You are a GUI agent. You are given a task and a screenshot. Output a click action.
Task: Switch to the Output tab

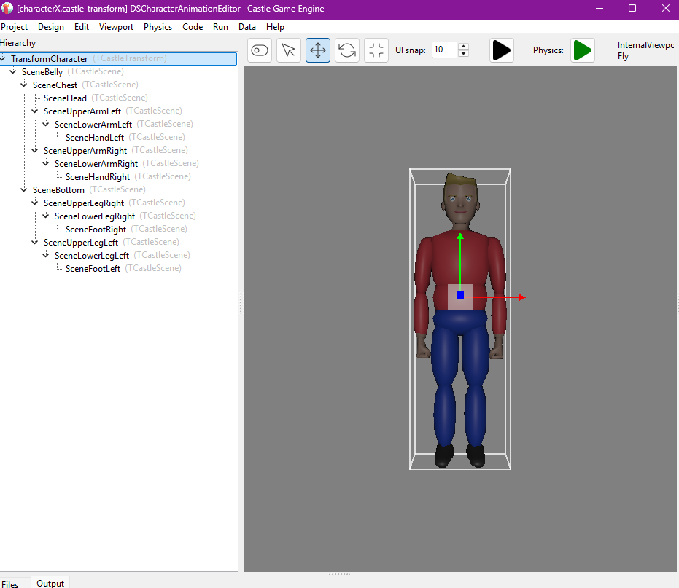[50, 583]
